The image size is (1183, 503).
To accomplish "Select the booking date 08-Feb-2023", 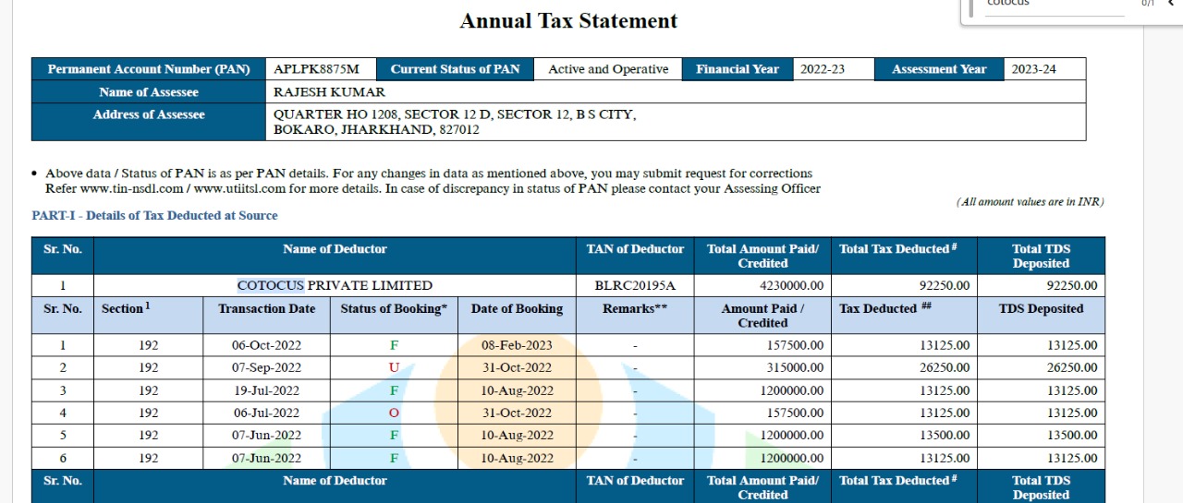I will 517,345.
